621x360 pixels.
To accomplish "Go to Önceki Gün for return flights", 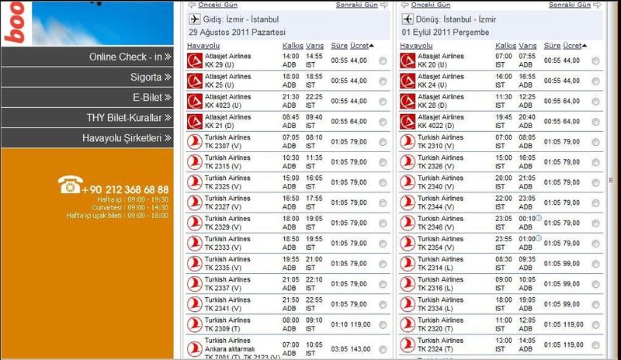I will coord(431,5).
